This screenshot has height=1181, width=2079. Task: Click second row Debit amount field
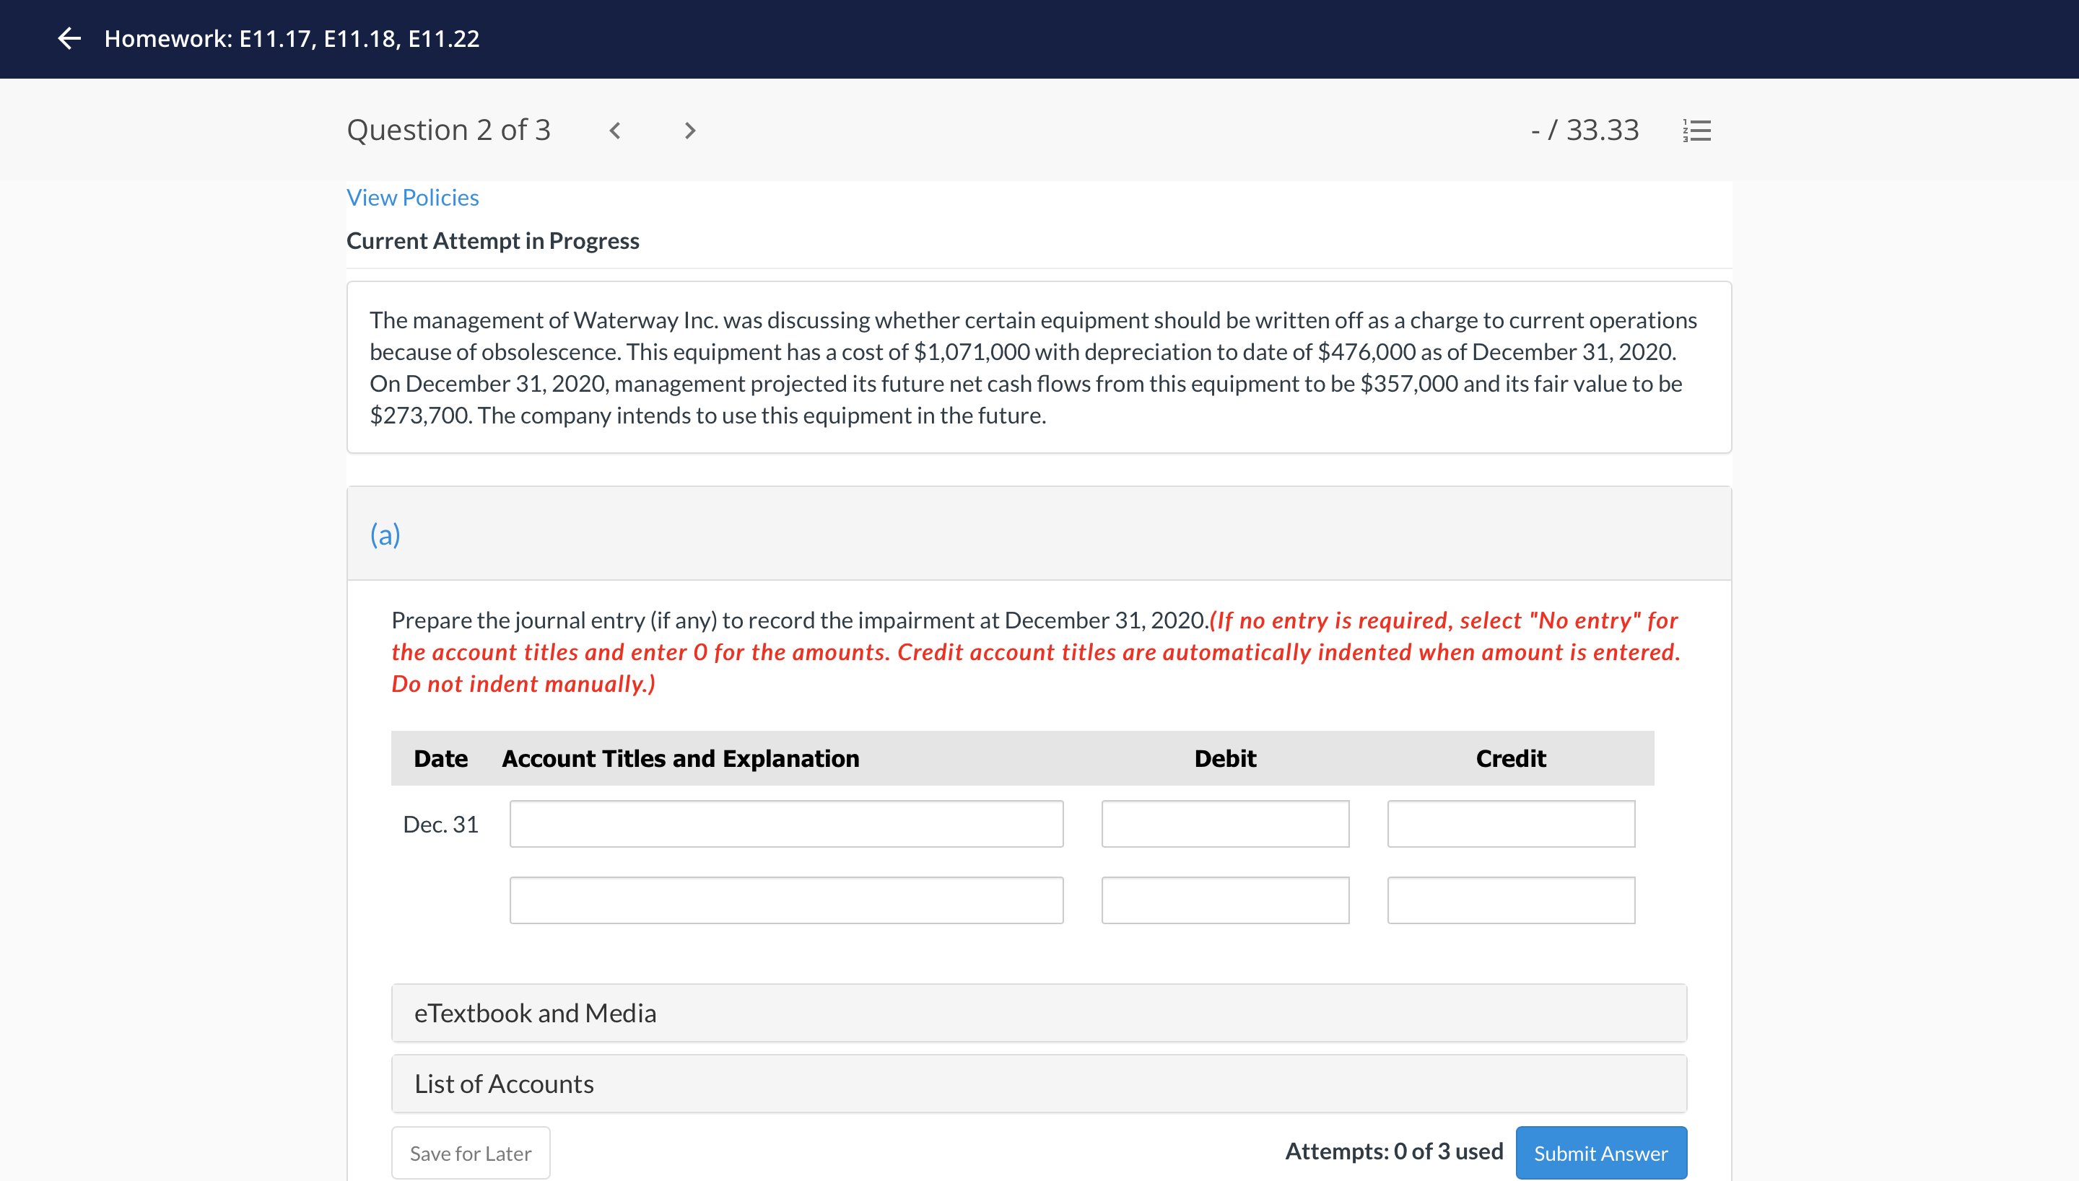[1224, 900]
